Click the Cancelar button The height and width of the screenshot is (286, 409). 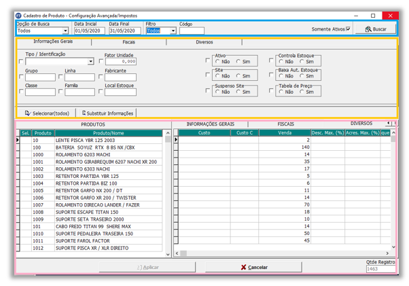click(253, 267)
